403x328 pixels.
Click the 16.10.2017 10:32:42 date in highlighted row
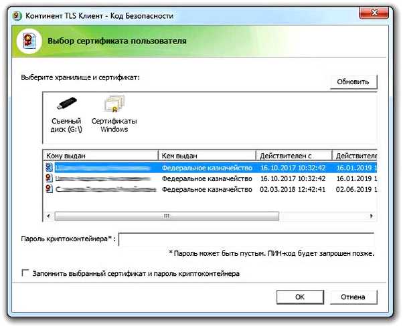click(293, 168)
